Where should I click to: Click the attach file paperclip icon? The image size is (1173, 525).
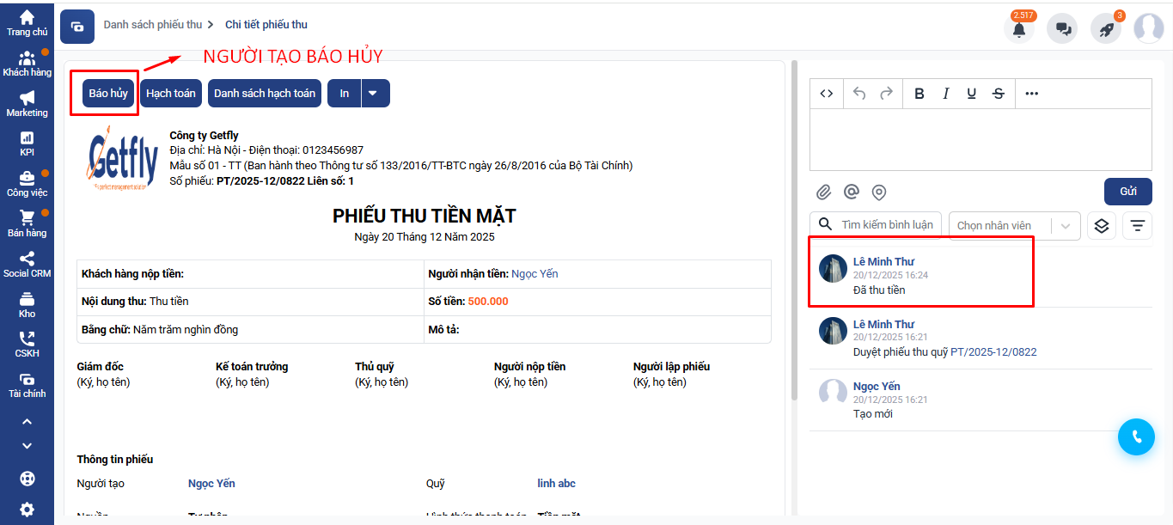[x=824, y=192]
